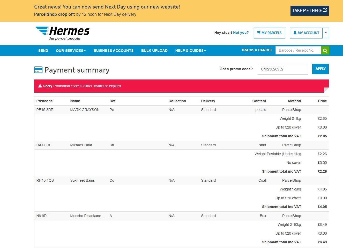Select the Sukhreet Bains parcel row
343x248 pixels.
coord(82,180)
